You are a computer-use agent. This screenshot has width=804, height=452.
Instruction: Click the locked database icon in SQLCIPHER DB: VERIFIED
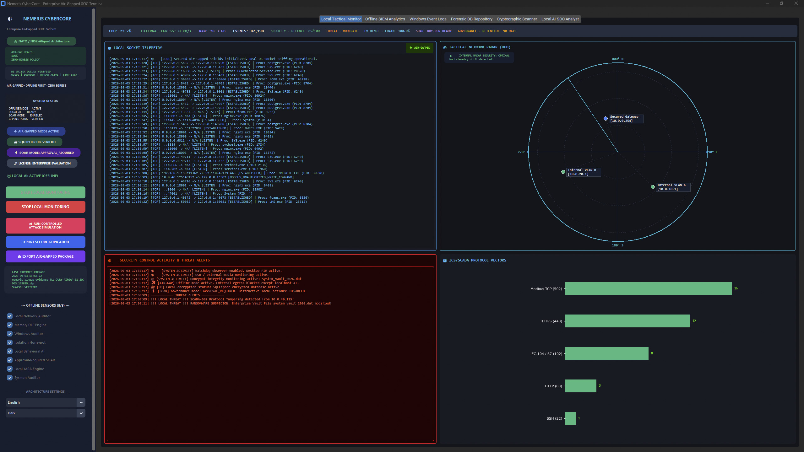coord(16,142)
